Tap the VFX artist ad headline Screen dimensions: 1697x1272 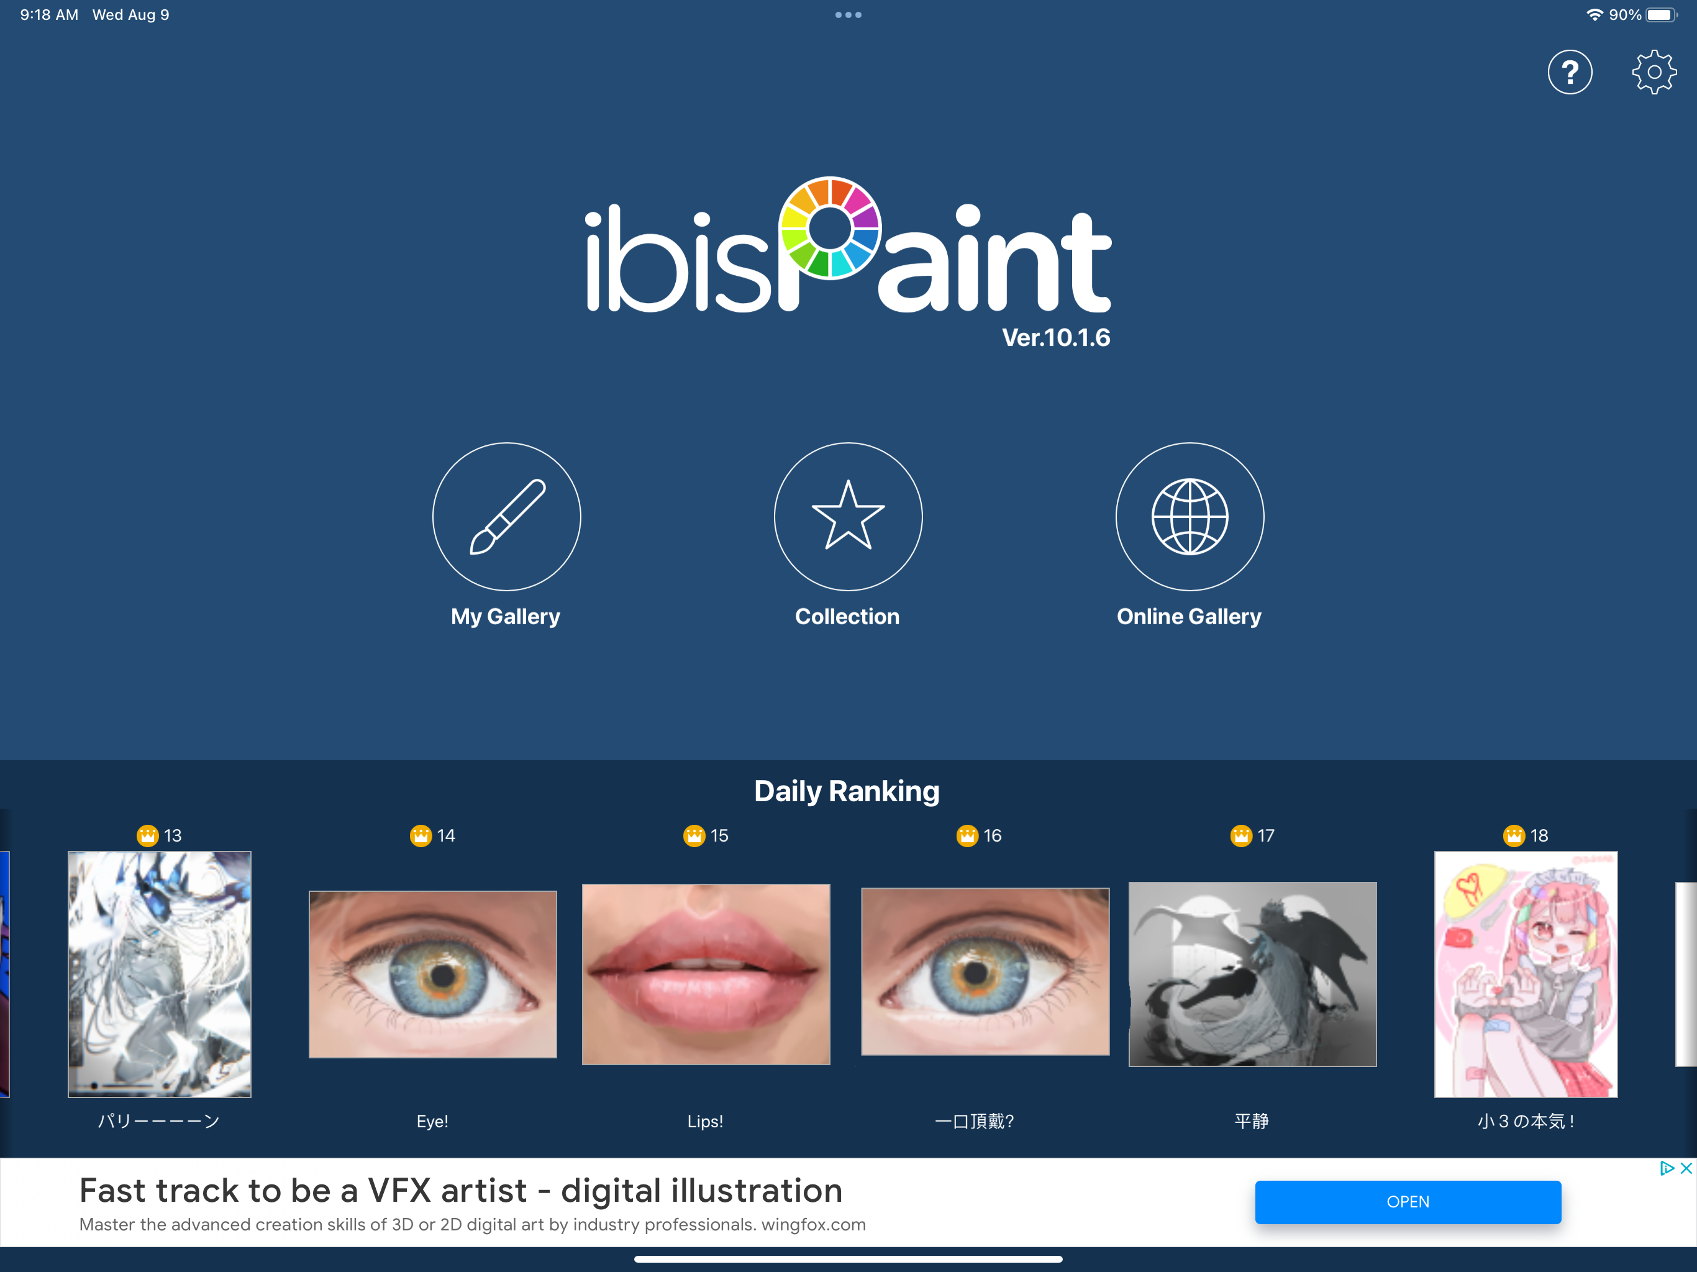click(x=461, y=1191)
